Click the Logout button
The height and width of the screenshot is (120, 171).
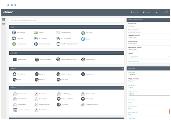point(164,12)
